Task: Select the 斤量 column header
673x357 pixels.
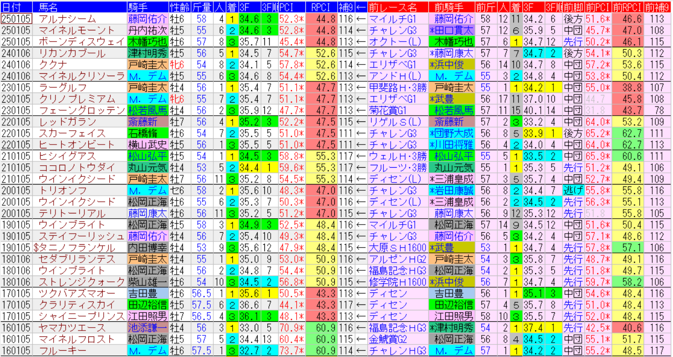Action: click(201, 7)
